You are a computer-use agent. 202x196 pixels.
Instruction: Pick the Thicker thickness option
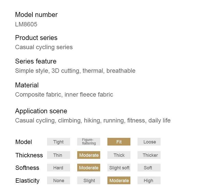click(149, 155)
